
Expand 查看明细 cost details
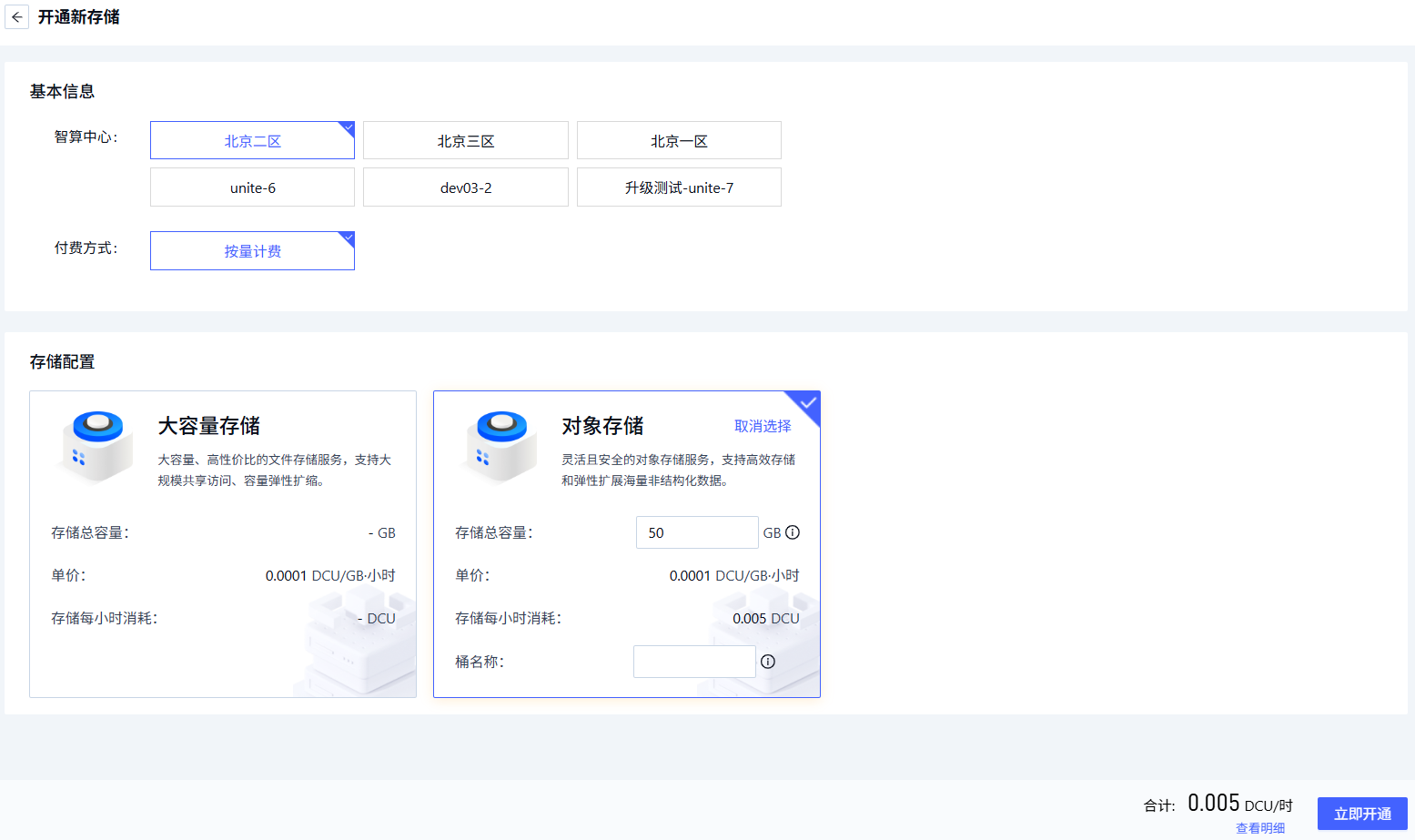click(x=1259, y=828)
